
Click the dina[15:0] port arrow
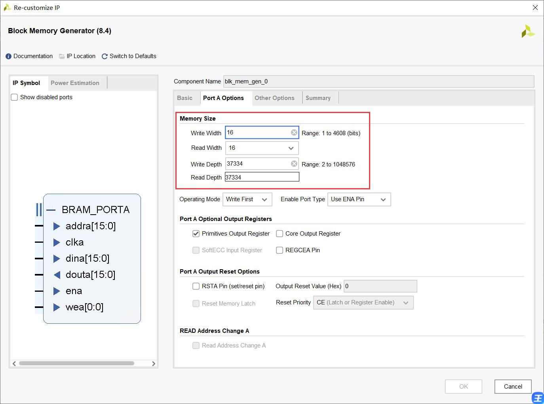pyautogui.click(x=57, y=259)
